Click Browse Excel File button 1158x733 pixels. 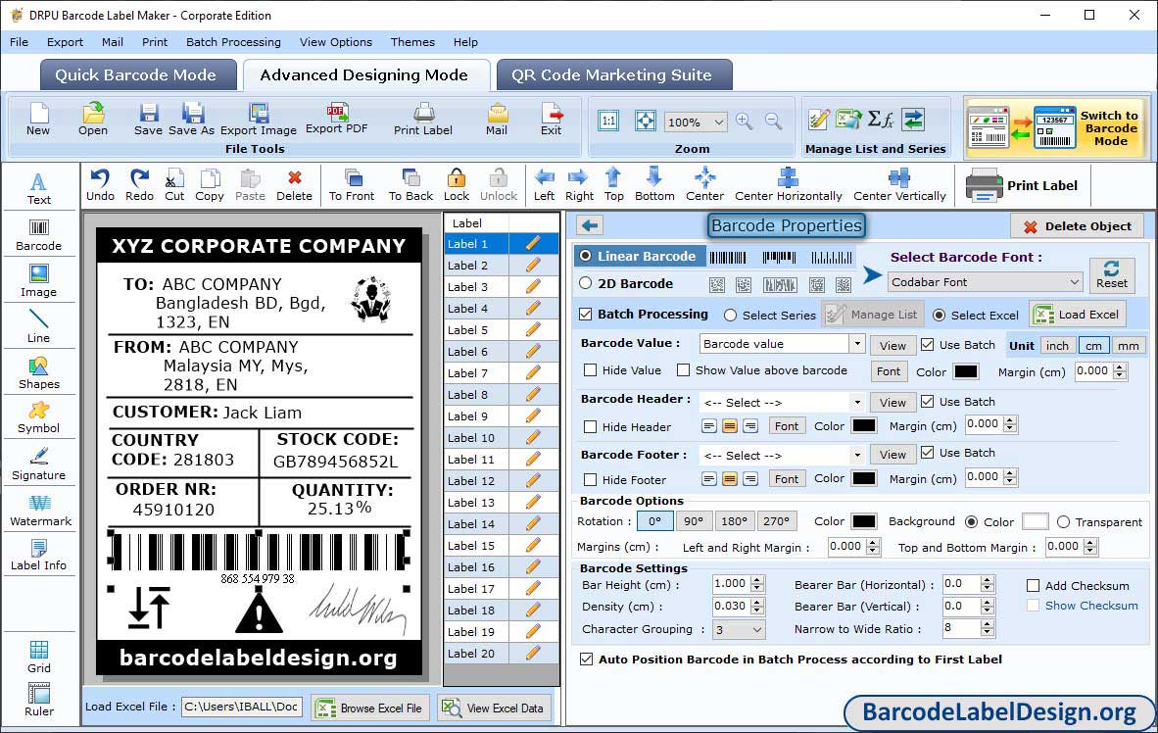coord(368,708)
